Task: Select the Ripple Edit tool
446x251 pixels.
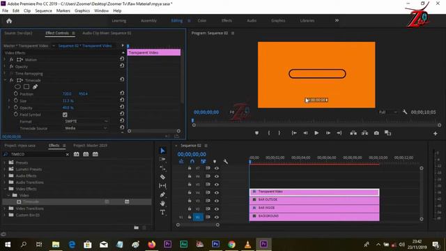Action: coord(162,168)
